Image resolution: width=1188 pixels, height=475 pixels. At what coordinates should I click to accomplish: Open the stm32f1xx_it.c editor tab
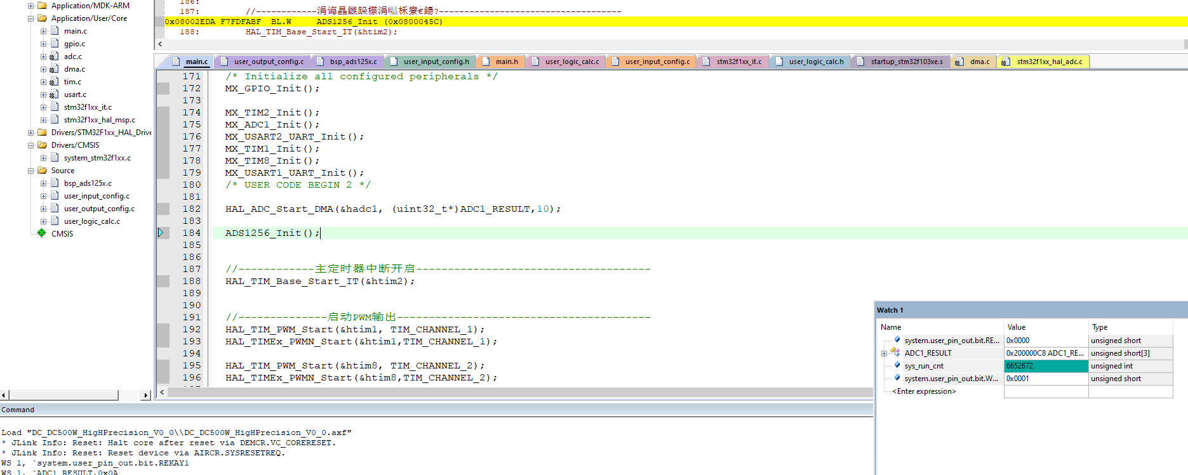click(x=733, y=62)
